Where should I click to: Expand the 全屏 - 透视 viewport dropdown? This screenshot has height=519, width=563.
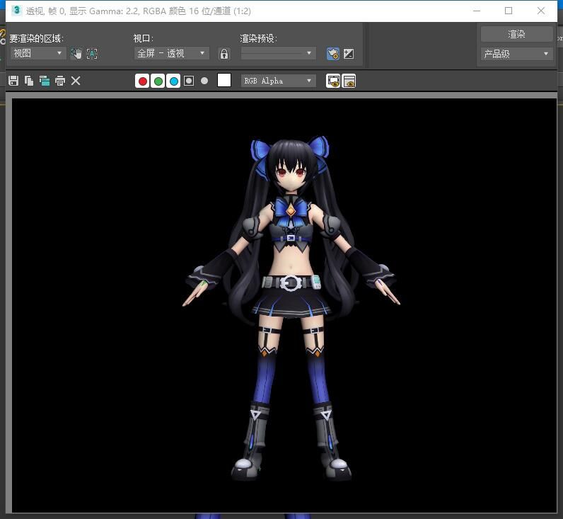172,53
